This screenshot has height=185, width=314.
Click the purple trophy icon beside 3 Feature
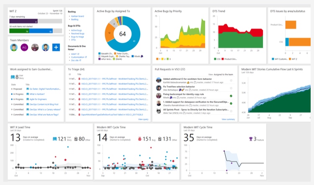coord(251,139)
